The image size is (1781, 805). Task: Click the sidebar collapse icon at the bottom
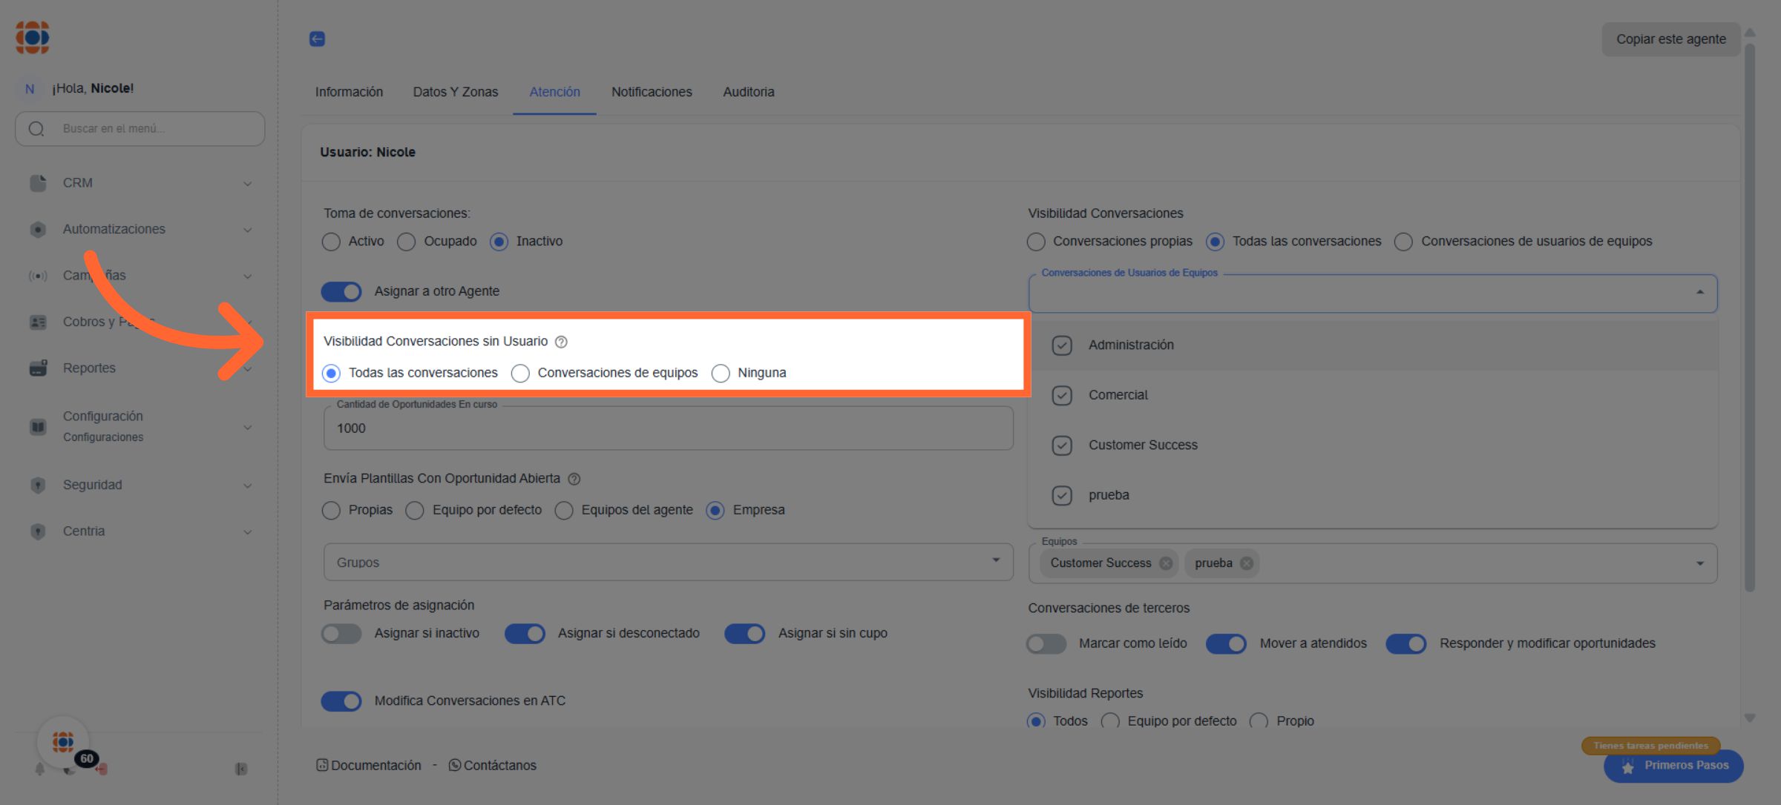click(x=241, y=769)
